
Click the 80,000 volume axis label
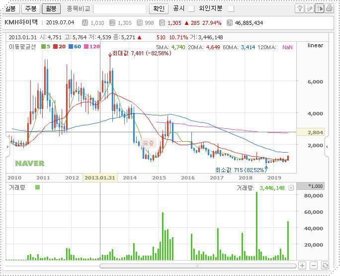point(313,195)
